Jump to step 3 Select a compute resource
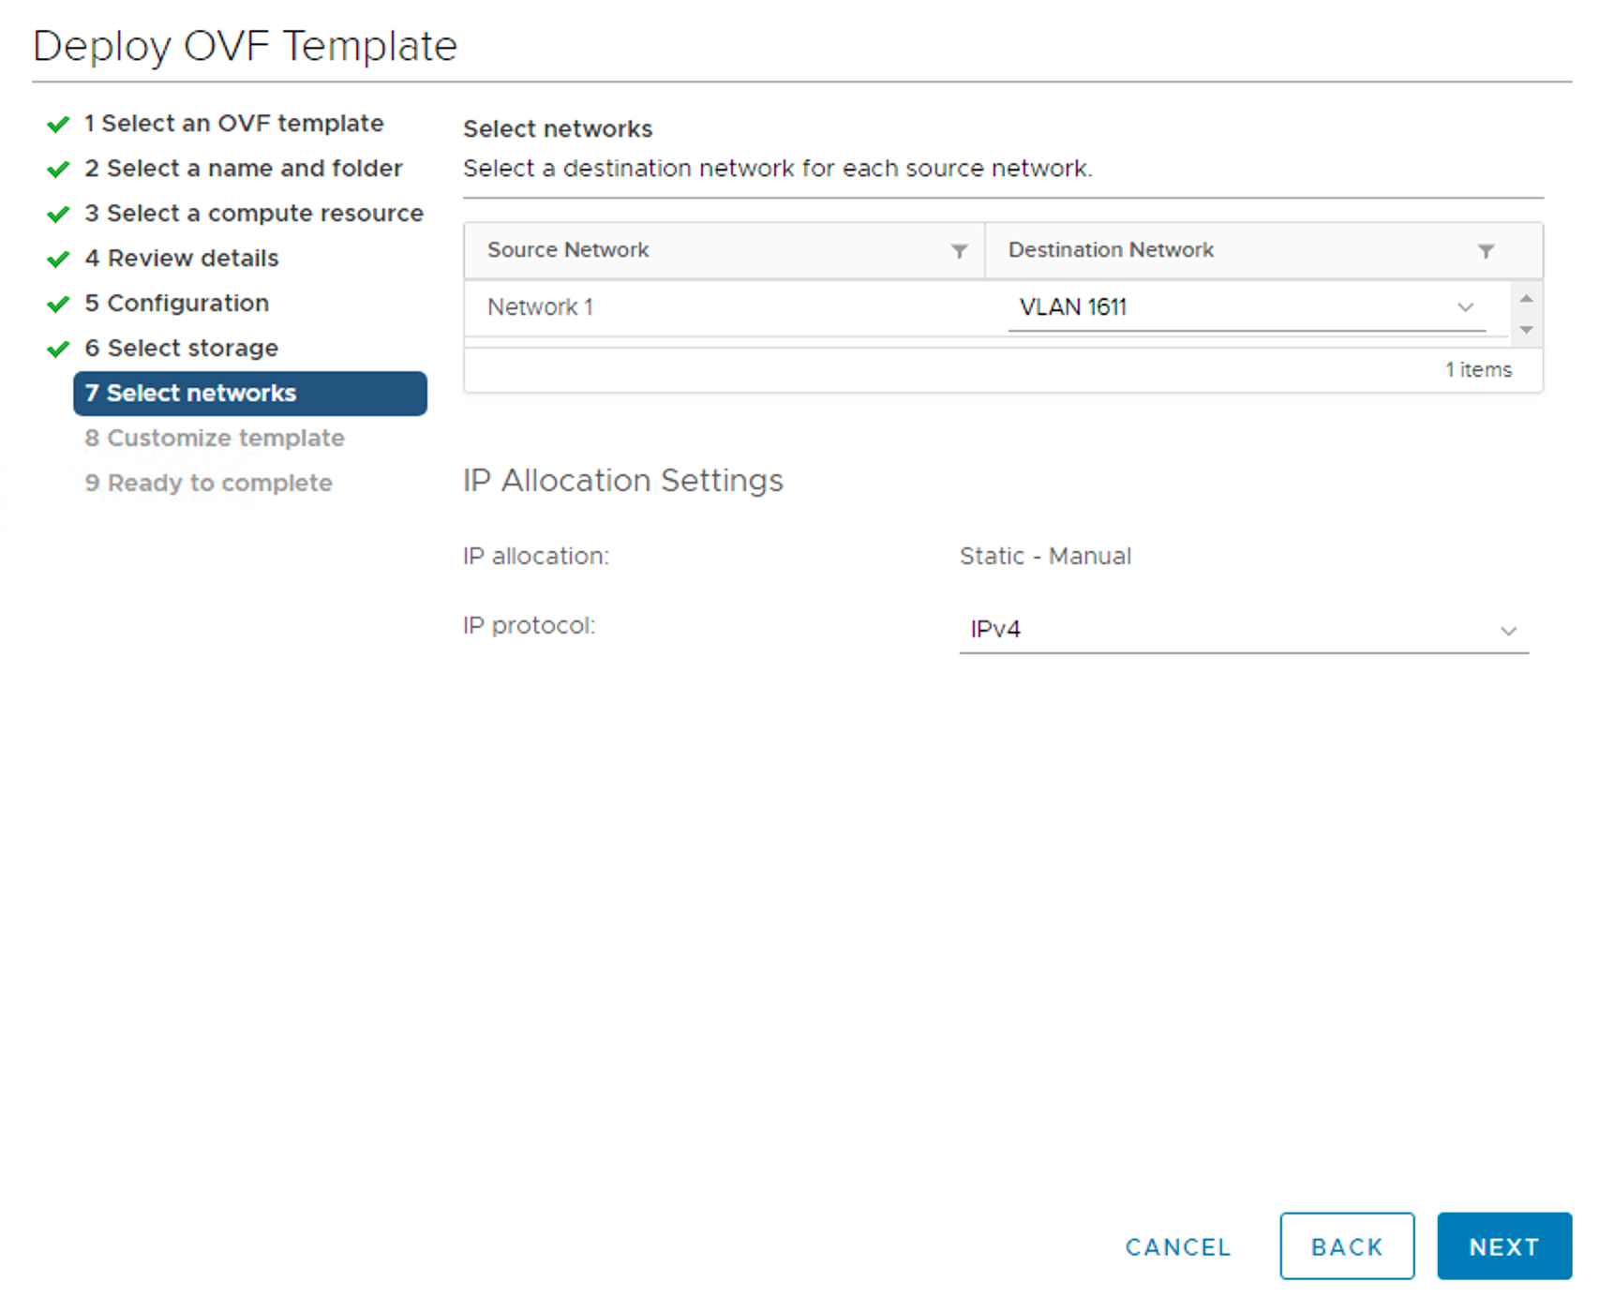The image size is (1599, 1297). [254, 214]
